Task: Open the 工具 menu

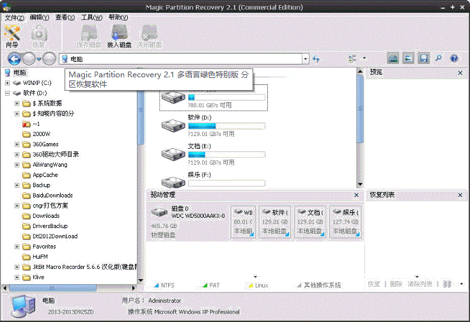Action: click(x=91, y=17)
